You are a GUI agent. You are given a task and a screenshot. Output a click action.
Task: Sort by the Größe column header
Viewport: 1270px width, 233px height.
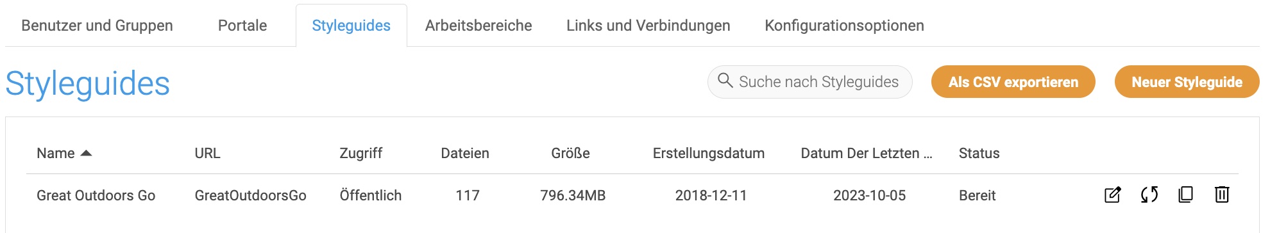click(x=570, y=153)
